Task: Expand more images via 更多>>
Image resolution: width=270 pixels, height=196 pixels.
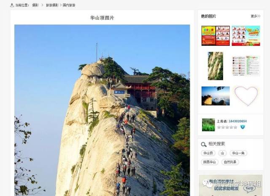Action: [x=256, y=16]
